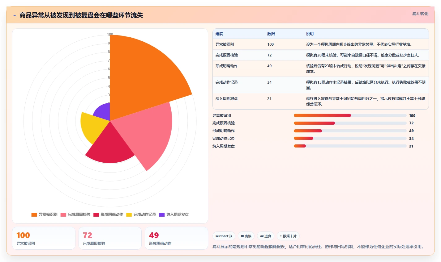The height and width of the screenshot is (262, 441).
Task: Click the title 商品异常从被发现到被复盘会在哪些环节流失
Action: click(81, 15)
